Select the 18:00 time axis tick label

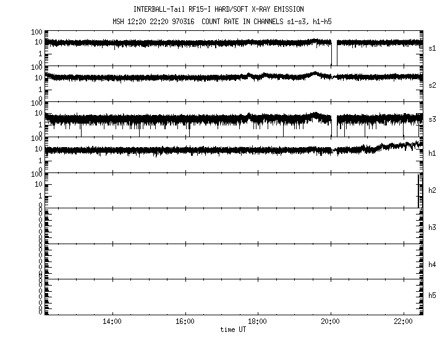point(257,322)
